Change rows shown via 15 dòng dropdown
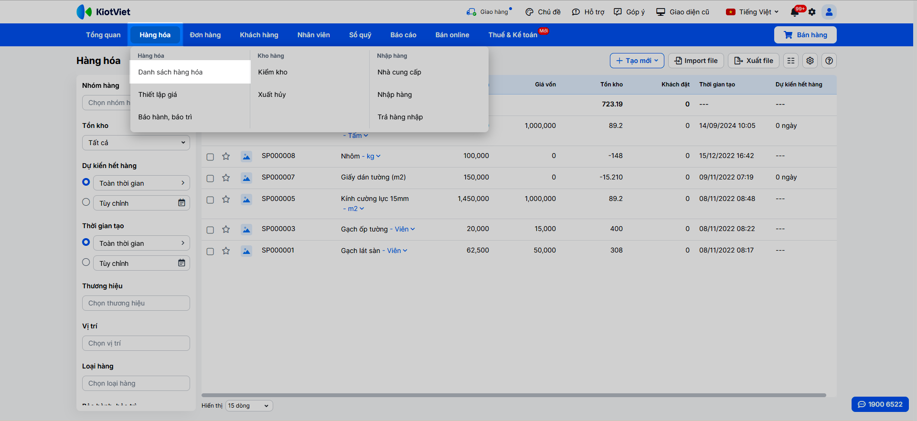 [x=248, y=406]
